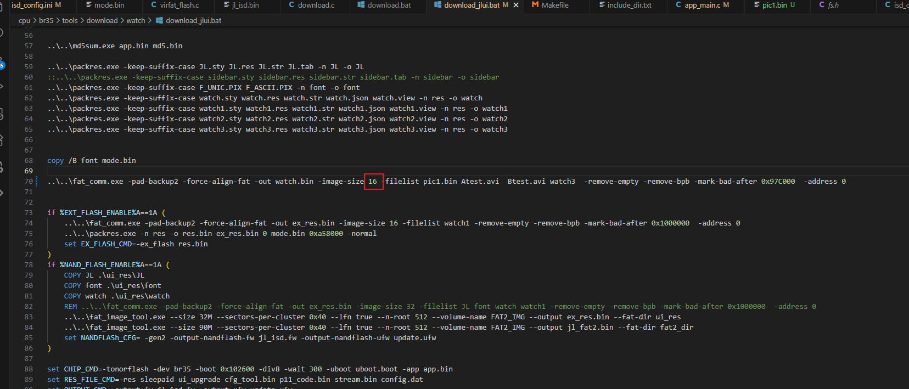Click the REM commented fat_comm.exe line
The height and width of the screenshot is (389, 909).
440,306
